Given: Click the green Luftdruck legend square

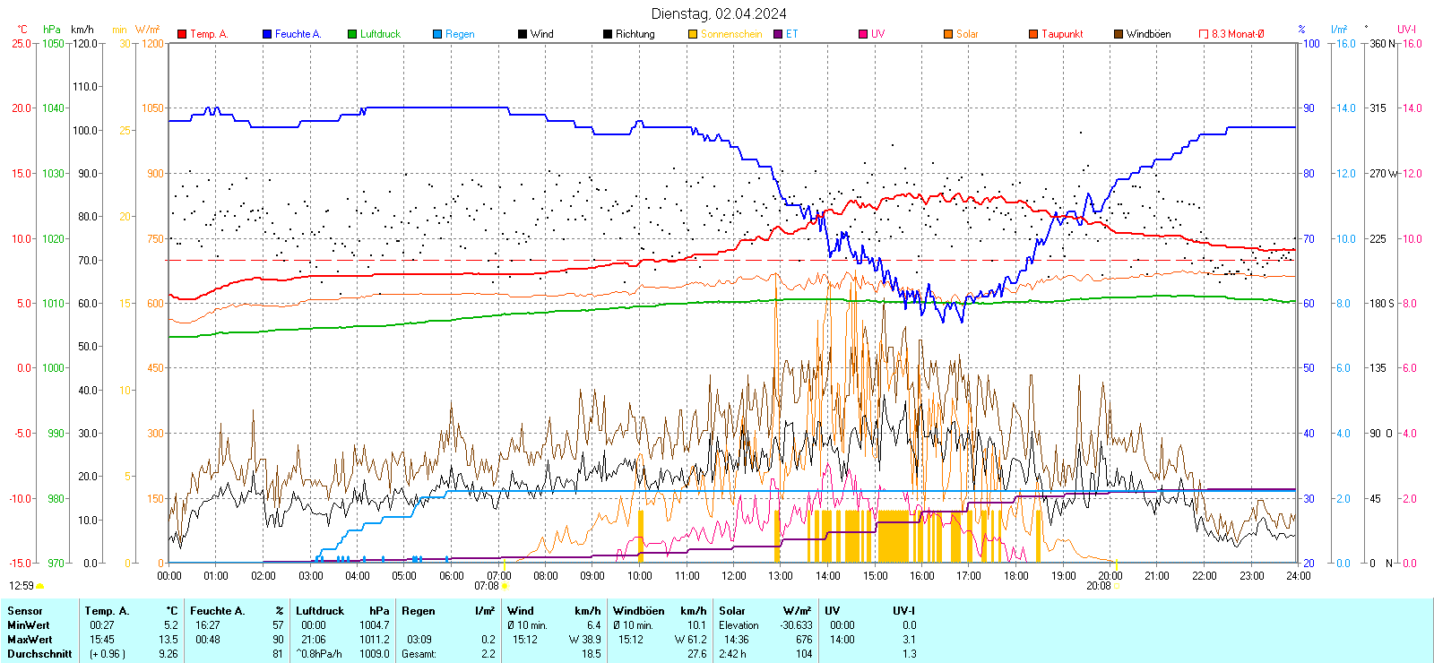Looking at the screenshot, I should 352,34.
